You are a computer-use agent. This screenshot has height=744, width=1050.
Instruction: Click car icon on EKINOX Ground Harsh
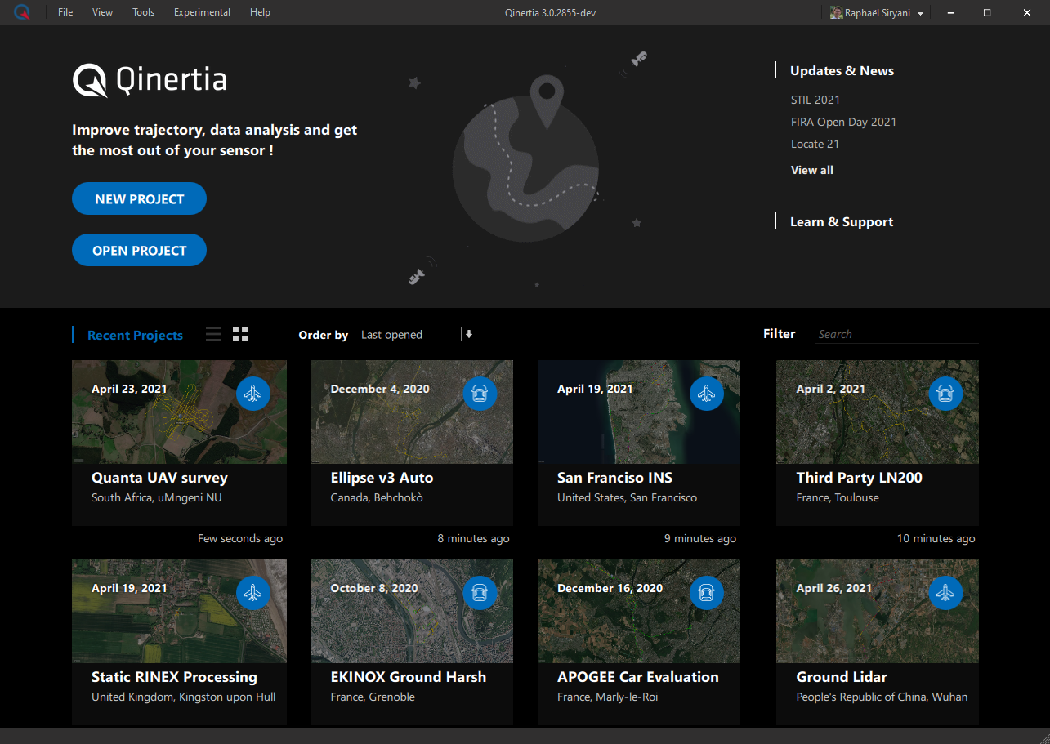480,593
